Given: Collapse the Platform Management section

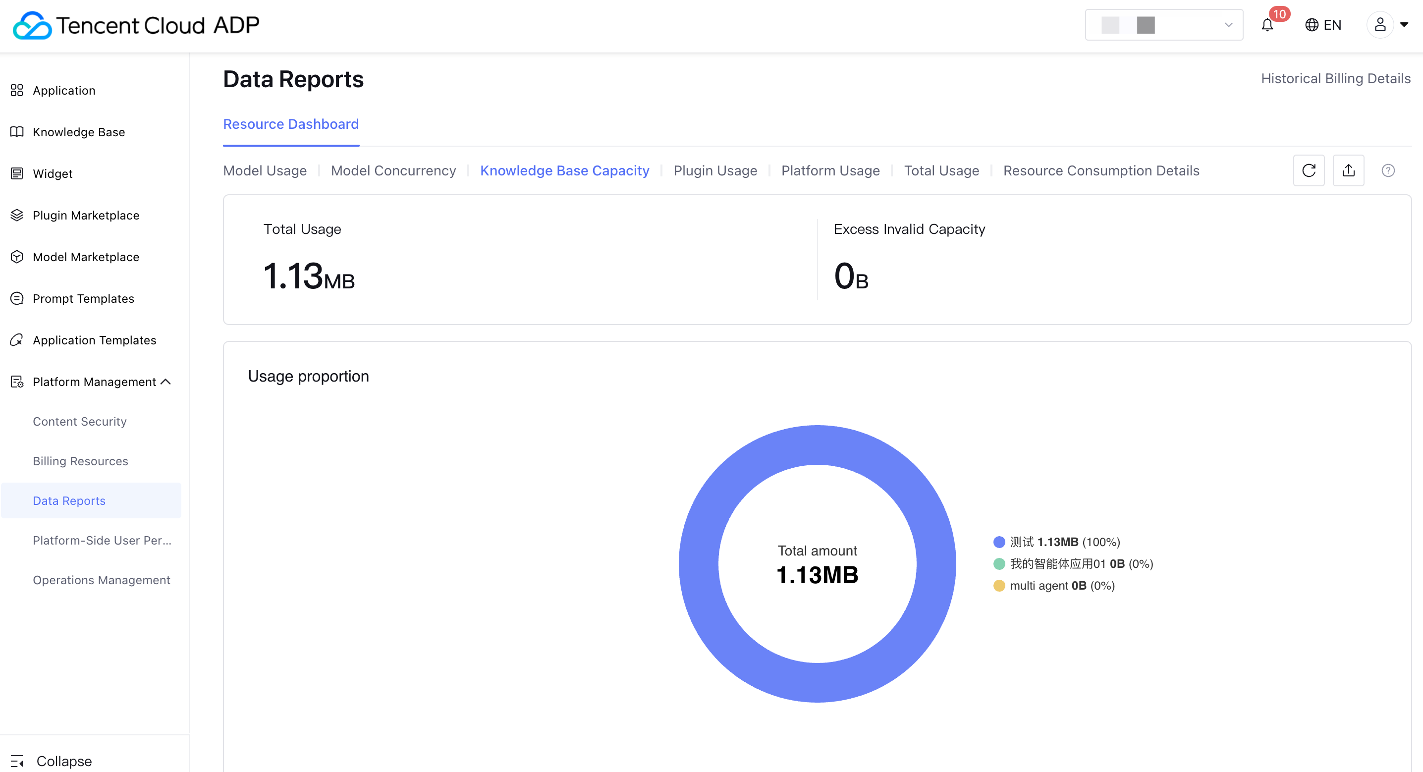Looking at the screenshot, I should tap(165, 382).
